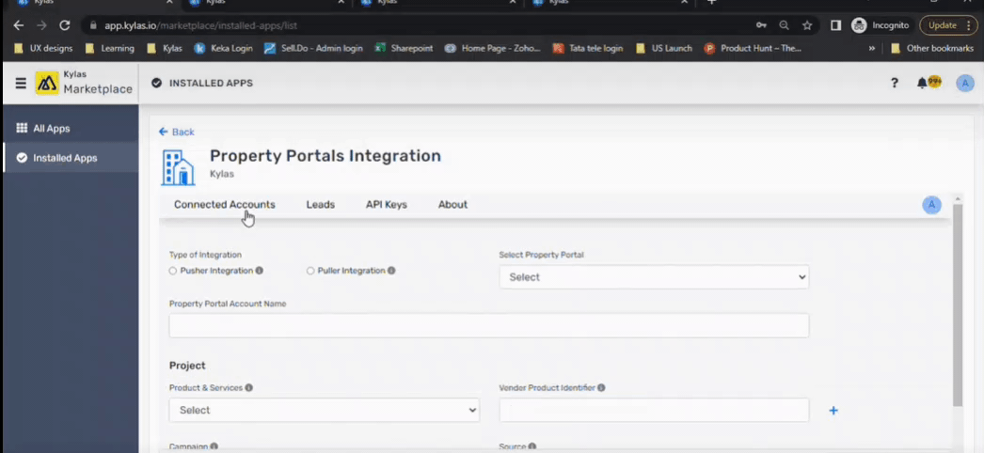Click the page vertical scrollbar

(958, 305)
